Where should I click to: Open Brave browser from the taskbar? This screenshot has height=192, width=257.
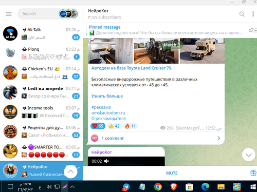coord(174,187)
